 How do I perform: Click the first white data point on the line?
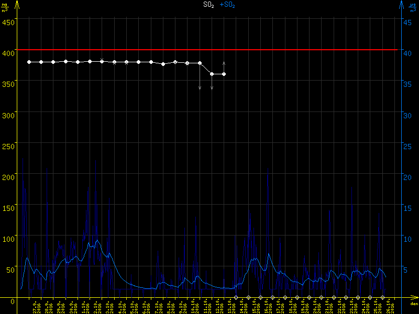pos(29,62)
